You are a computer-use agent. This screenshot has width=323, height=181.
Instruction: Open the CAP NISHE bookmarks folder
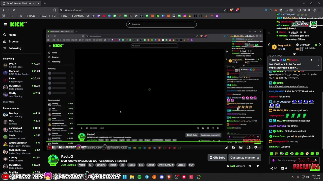pyautogui.click(x=76, y=16)
